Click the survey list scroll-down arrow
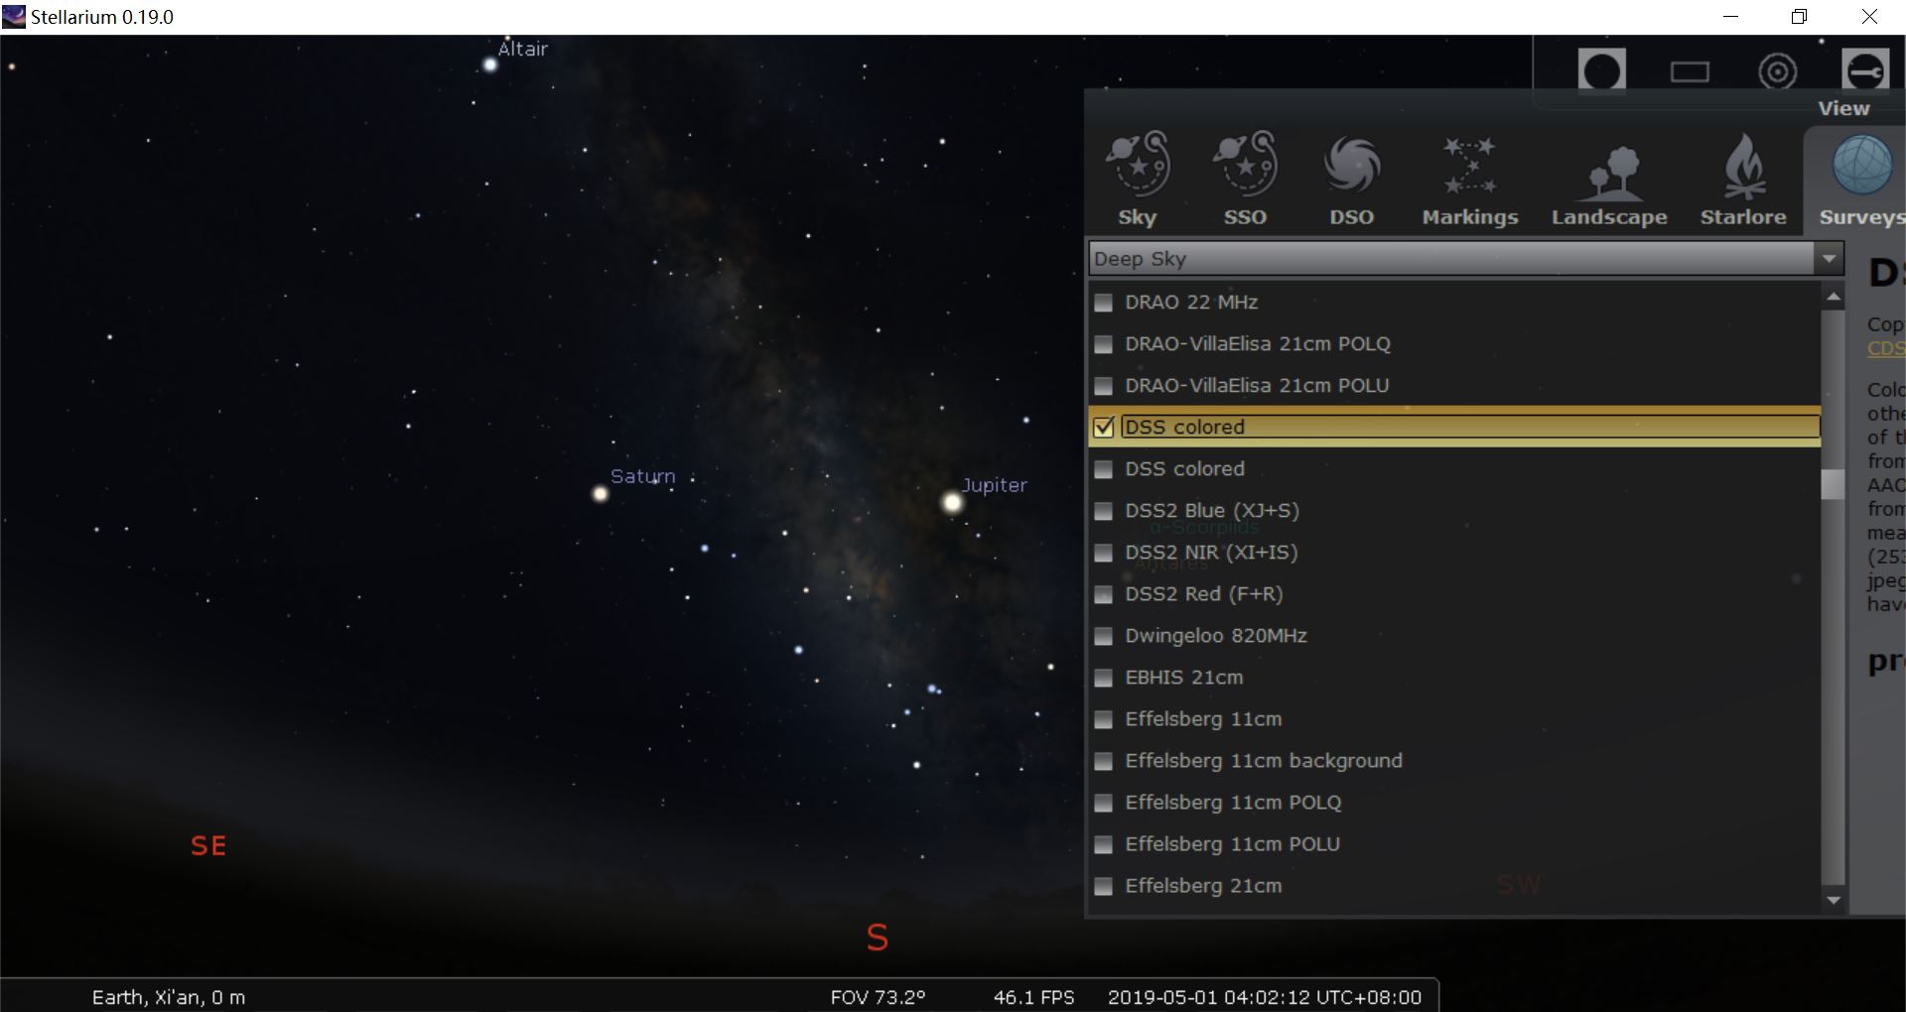1906x1012 pixels. (1834, 899)
